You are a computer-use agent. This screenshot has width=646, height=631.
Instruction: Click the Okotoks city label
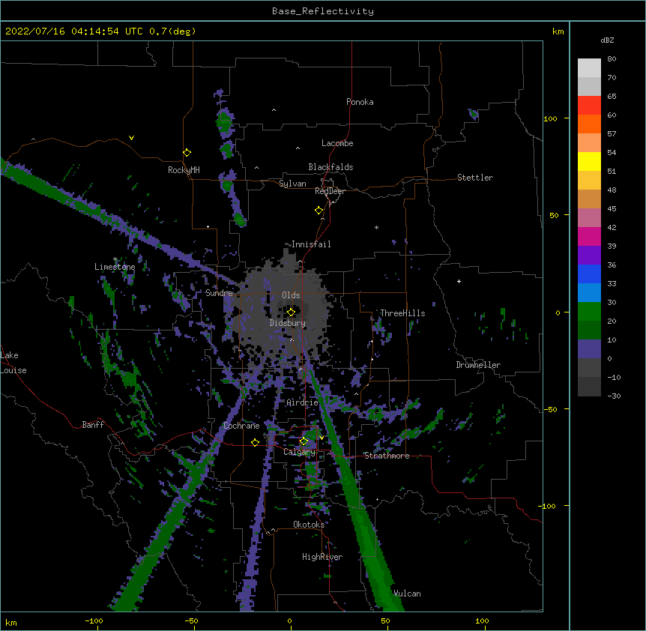309,525
